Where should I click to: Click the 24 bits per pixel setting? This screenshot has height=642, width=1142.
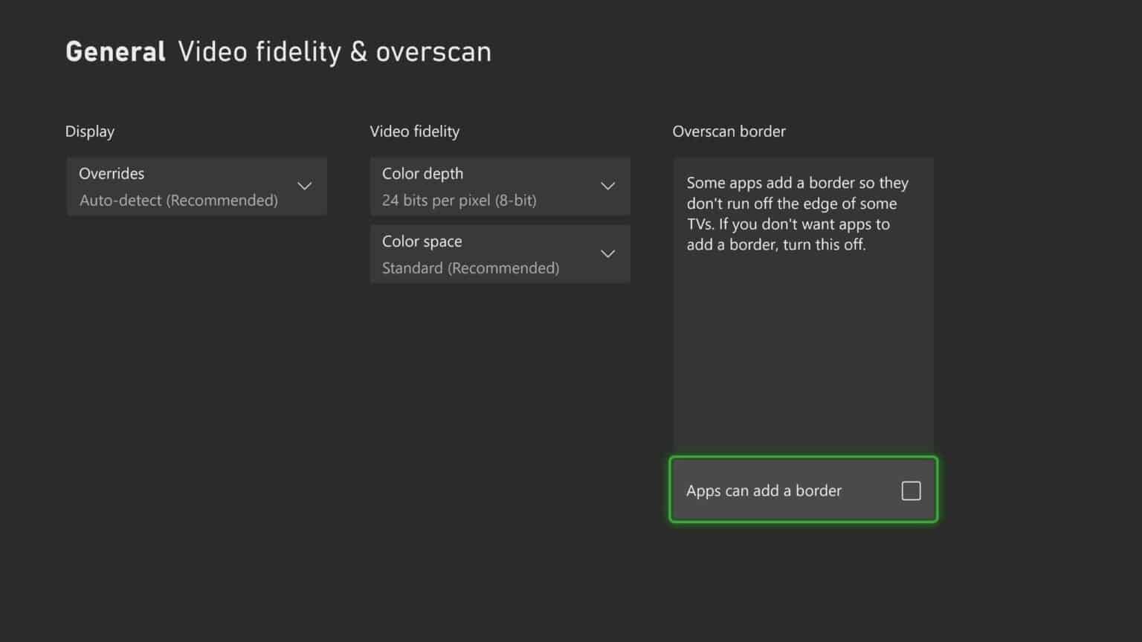pos(459,200)
